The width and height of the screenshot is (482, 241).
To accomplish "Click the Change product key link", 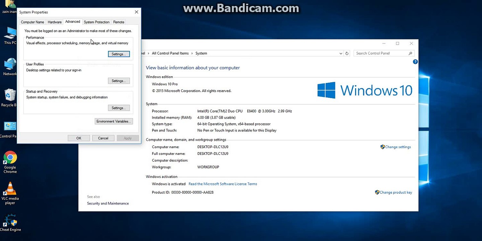I will (x=396, y=192).
